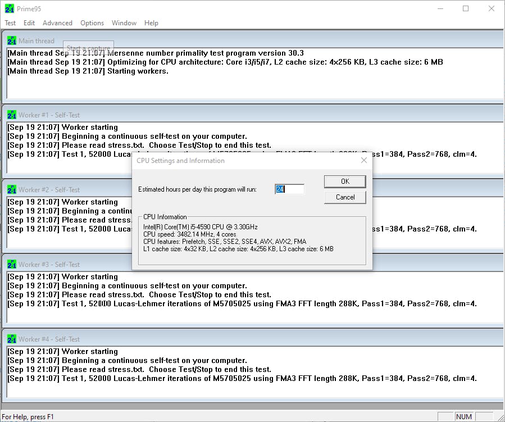Click 'Optimizing for CPU architecture' line in Main thread
This screenshot has height=422, width=505.
point(225,62)
